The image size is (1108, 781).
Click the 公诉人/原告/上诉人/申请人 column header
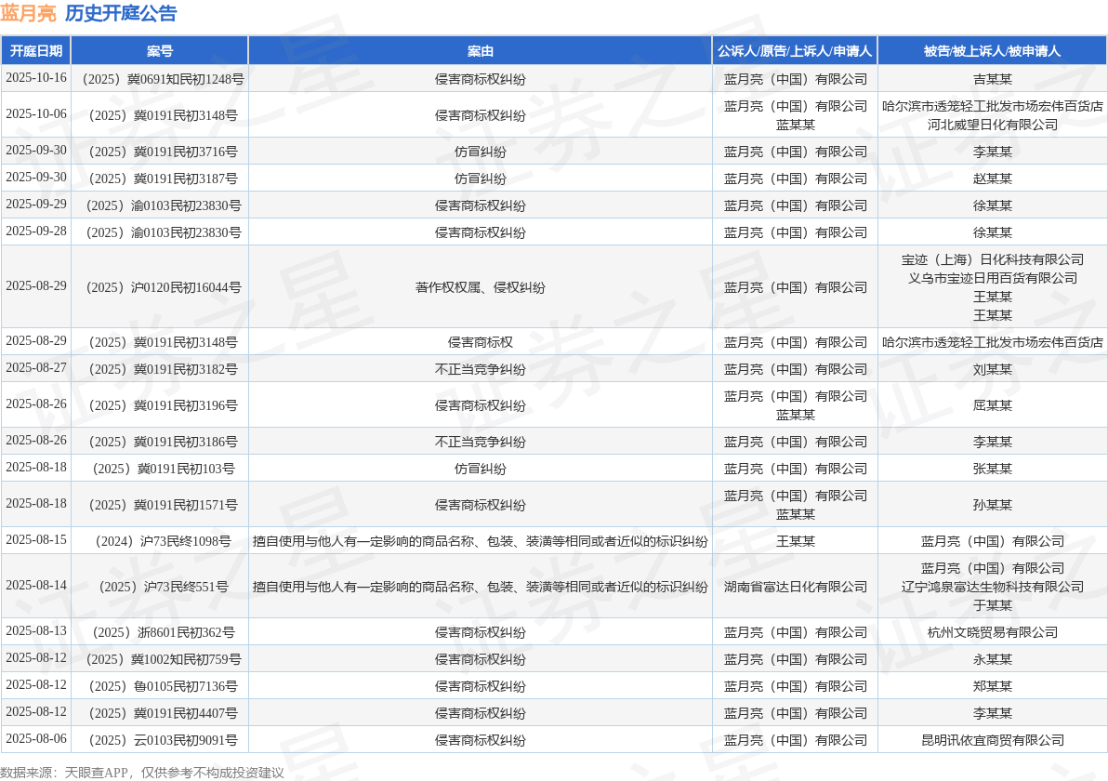tap(795, 51)
